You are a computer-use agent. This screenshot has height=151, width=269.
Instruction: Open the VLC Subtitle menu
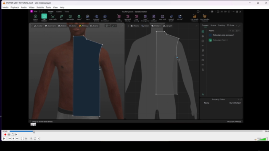coord(40,8)
